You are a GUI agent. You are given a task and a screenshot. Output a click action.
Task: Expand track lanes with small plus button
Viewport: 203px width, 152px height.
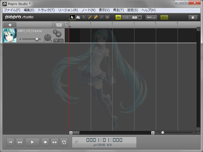tap(56, 41)
